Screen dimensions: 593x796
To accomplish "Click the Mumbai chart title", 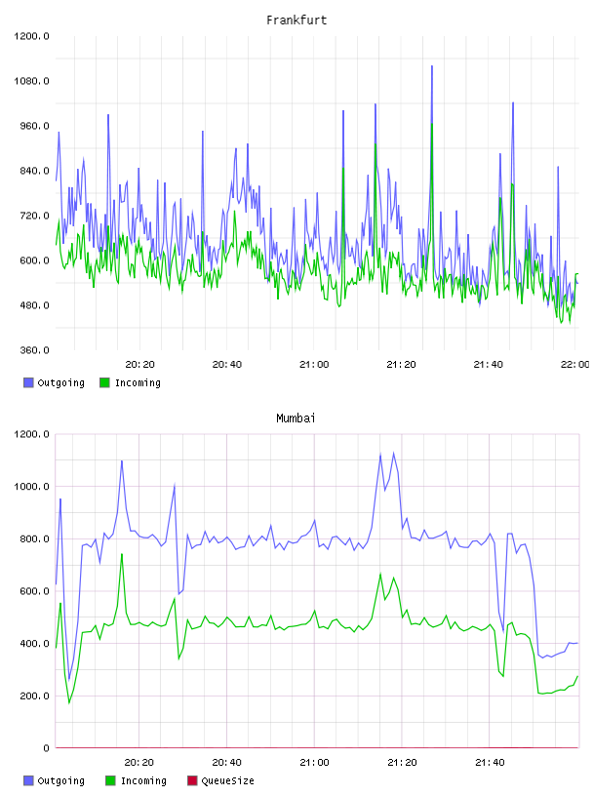I will [x=296, y=418].
